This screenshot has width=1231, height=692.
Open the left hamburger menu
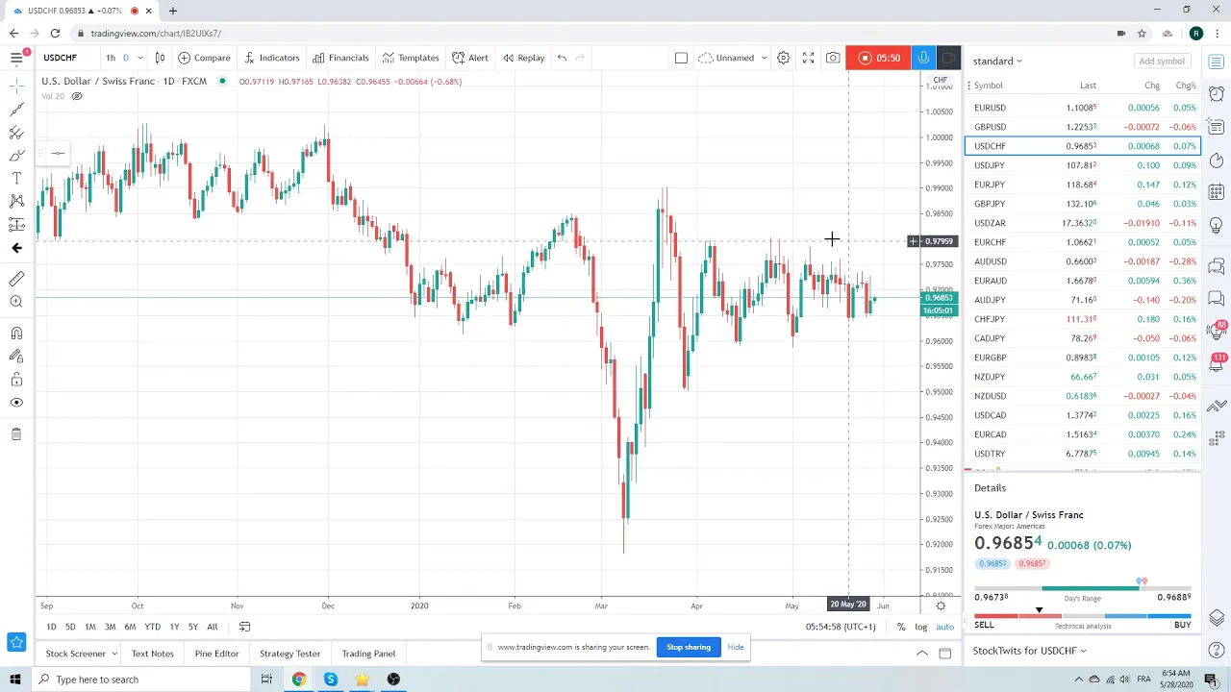pyautogui.click(x=16, y=58)
